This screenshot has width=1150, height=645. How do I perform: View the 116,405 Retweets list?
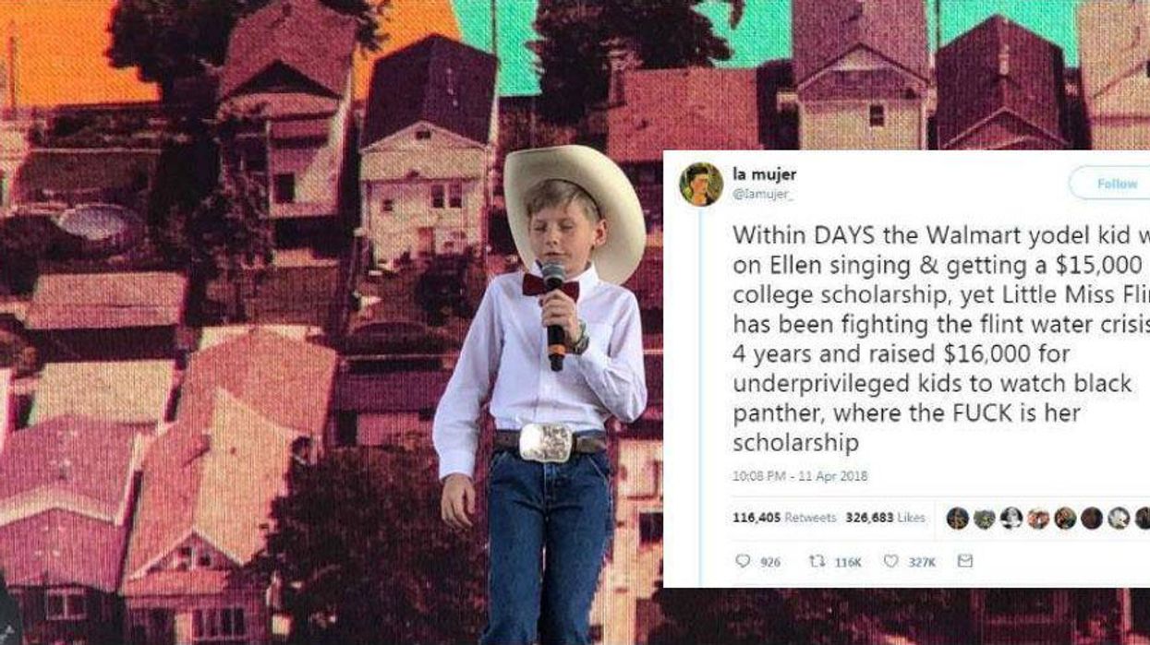pos(784,518)
